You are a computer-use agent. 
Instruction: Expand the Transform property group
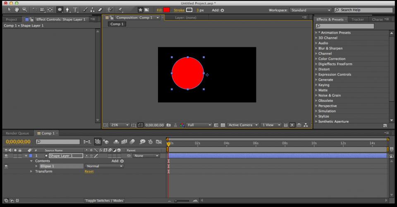[x=31, y=171]
